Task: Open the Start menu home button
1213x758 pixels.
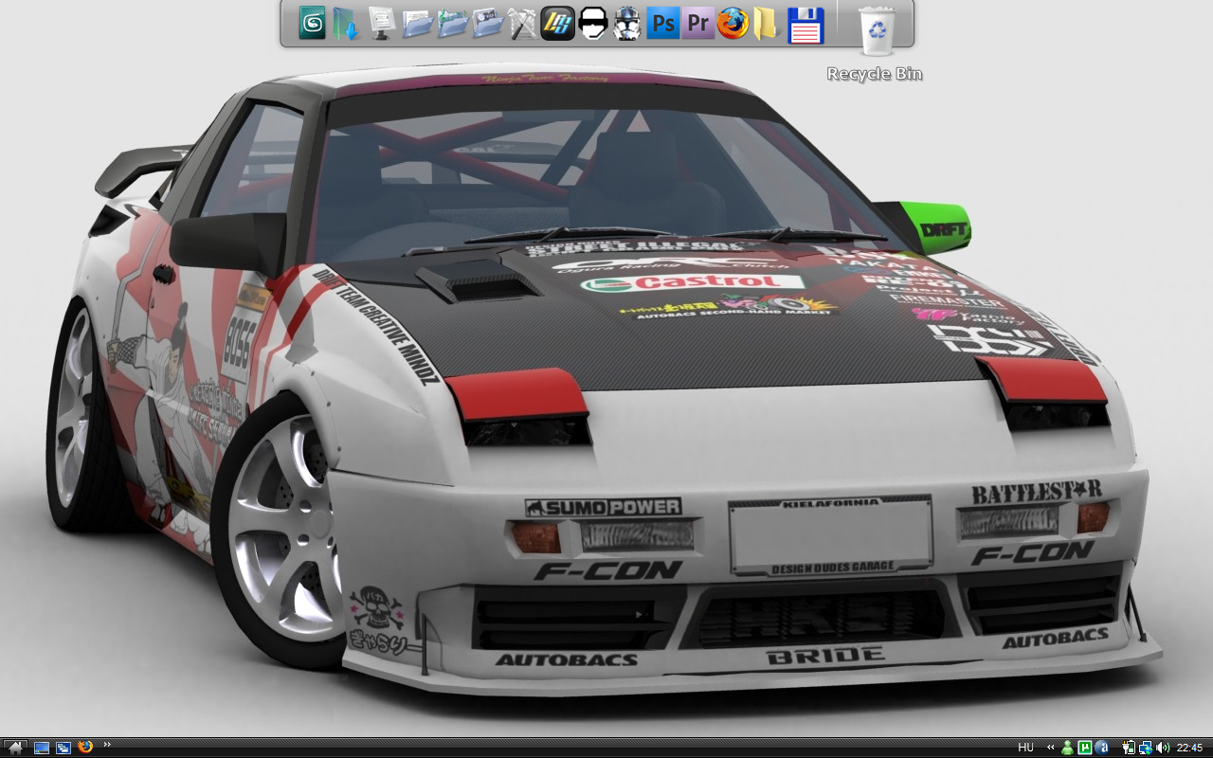Action: (x=15, y=748)
